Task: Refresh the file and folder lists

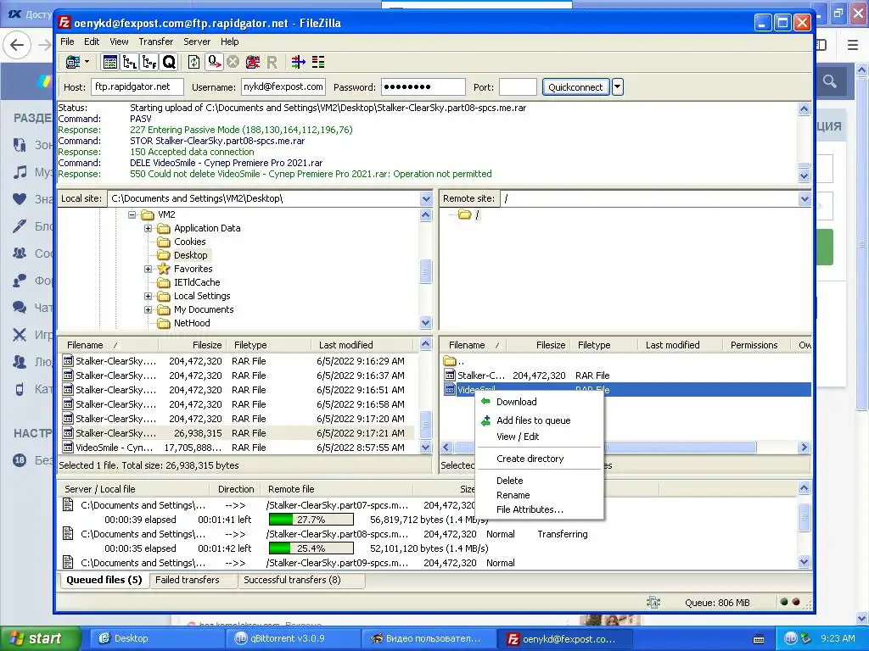Action: (193, 62)
